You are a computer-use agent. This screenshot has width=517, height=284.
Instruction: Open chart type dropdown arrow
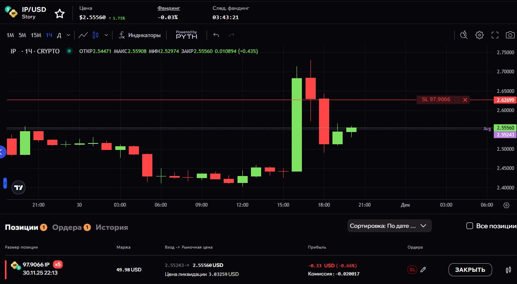click(x=106, y=35)
